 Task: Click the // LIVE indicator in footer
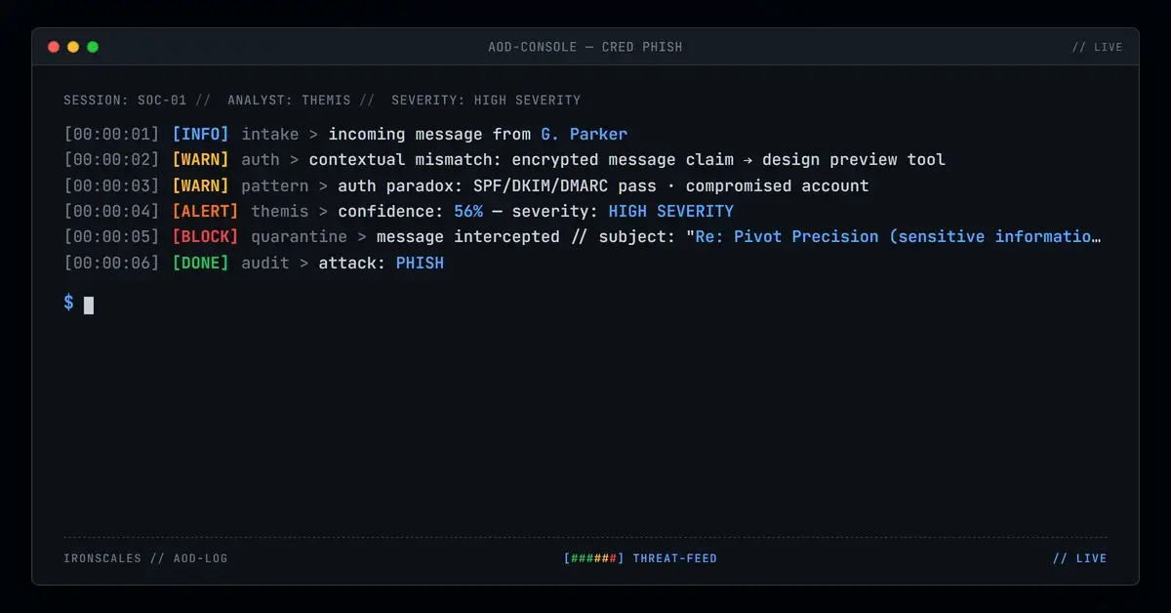coord(1080,558)
